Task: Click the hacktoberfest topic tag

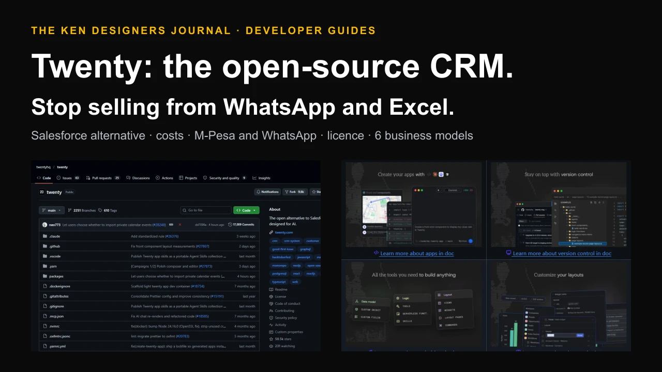Action: tap(282, 257)
